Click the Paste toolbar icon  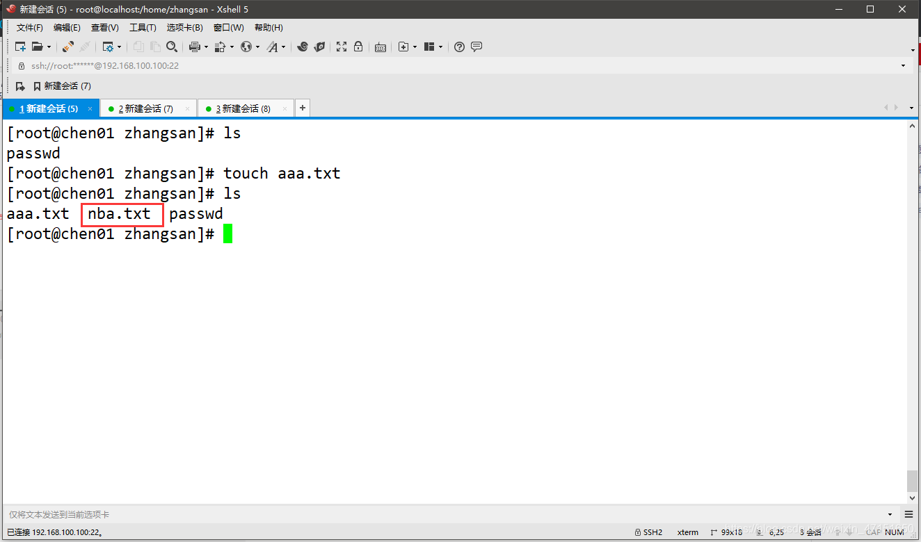pos(155,47)
